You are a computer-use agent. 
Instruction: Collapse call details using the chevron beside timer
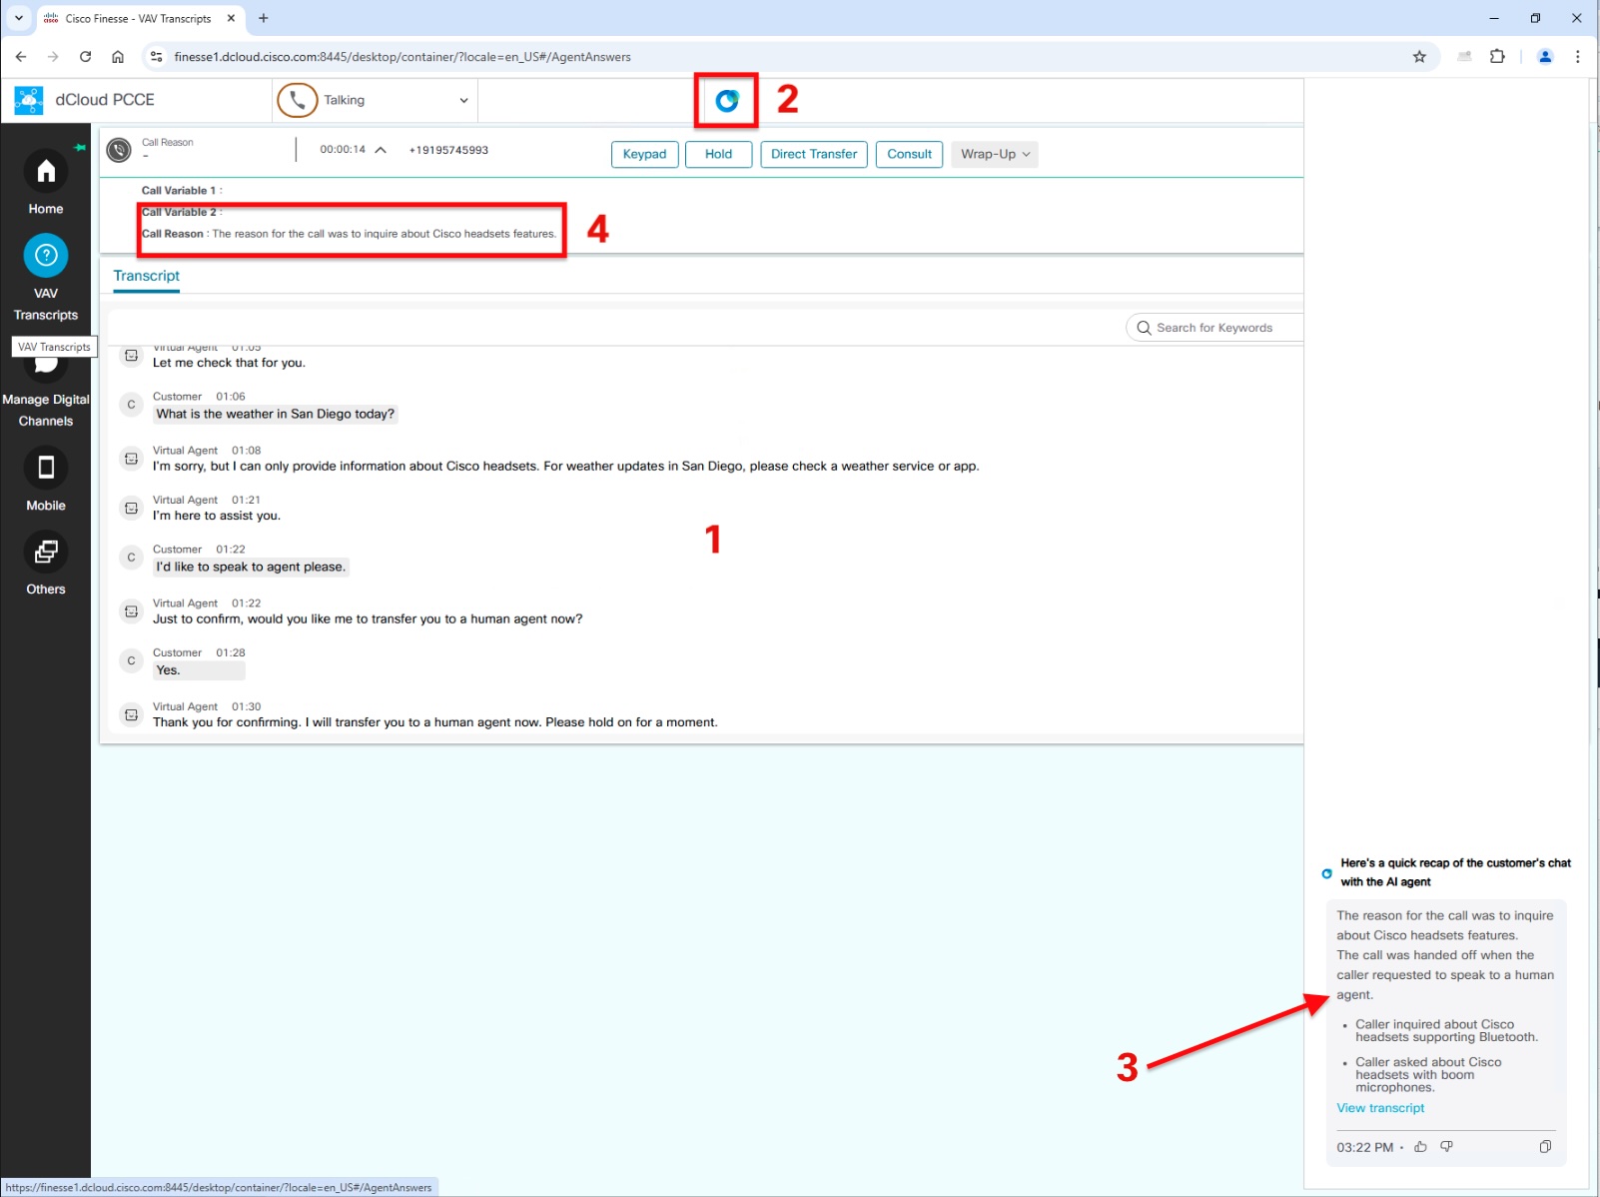tap(381, 150)
